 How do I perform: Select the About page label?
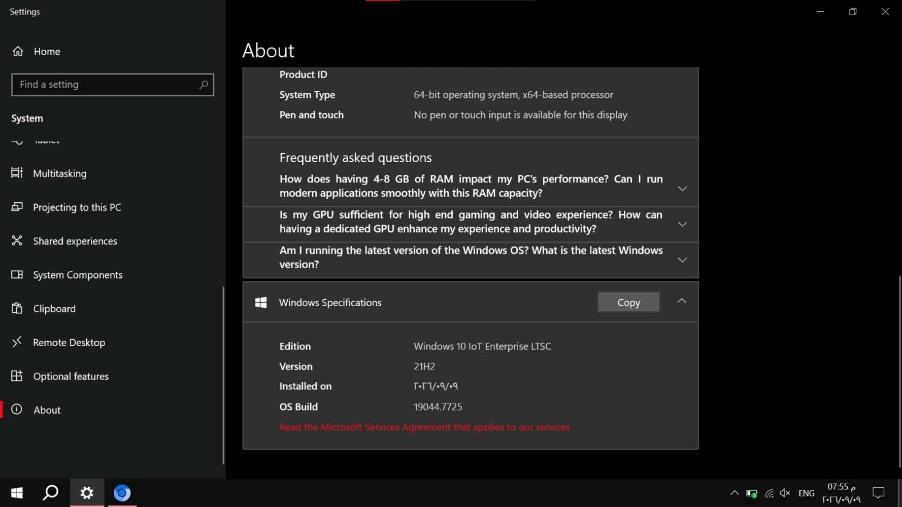click(x=47, y=410)
